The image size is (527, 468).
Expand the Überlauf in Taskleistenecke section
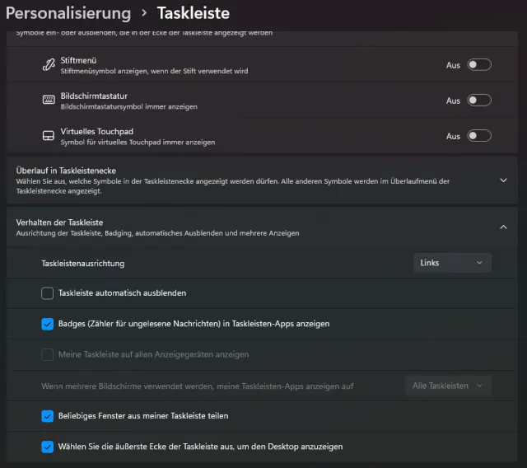503,180
